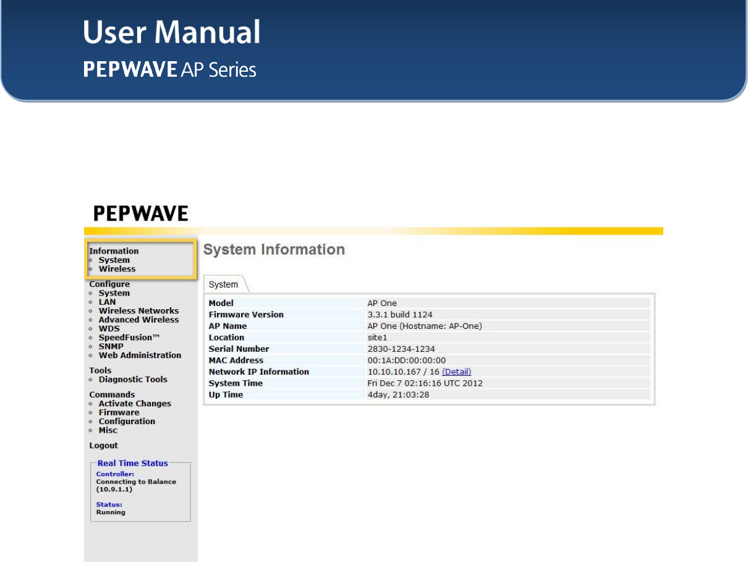Click the System Time label
Image resolution: width=748 pixels, height=562 pixels.
(x=236, y=383)
